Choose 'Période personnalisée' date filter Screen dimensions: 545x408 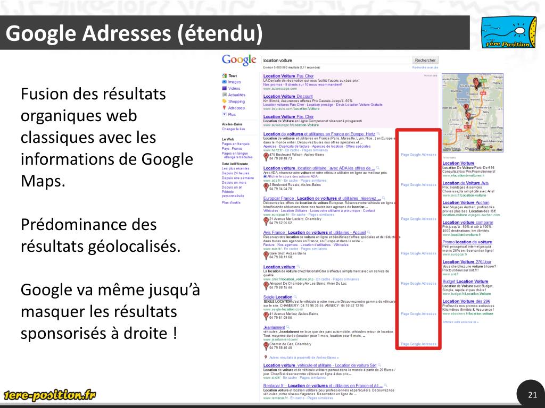(x=233, y=193)
